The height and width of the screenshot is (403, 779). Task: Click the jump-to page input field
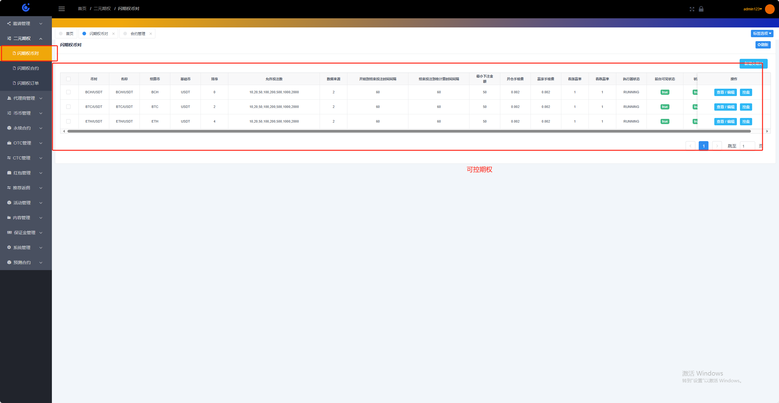point(747,146)
